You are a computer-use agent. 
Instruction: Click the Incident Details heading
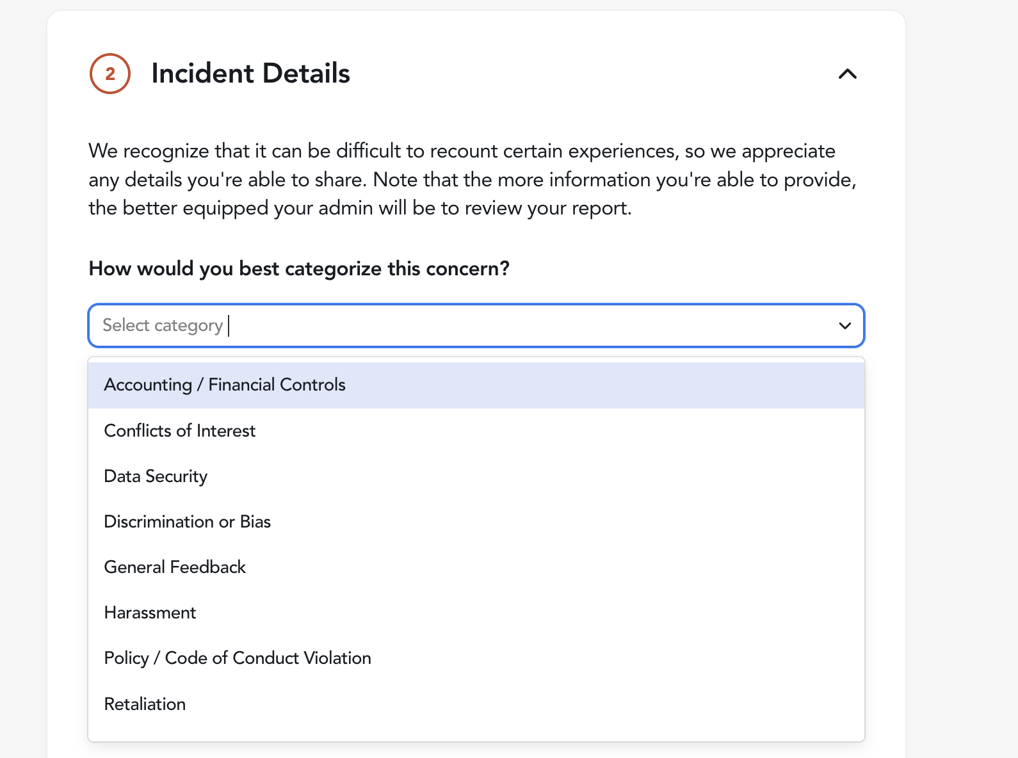[x=250, y=74]
